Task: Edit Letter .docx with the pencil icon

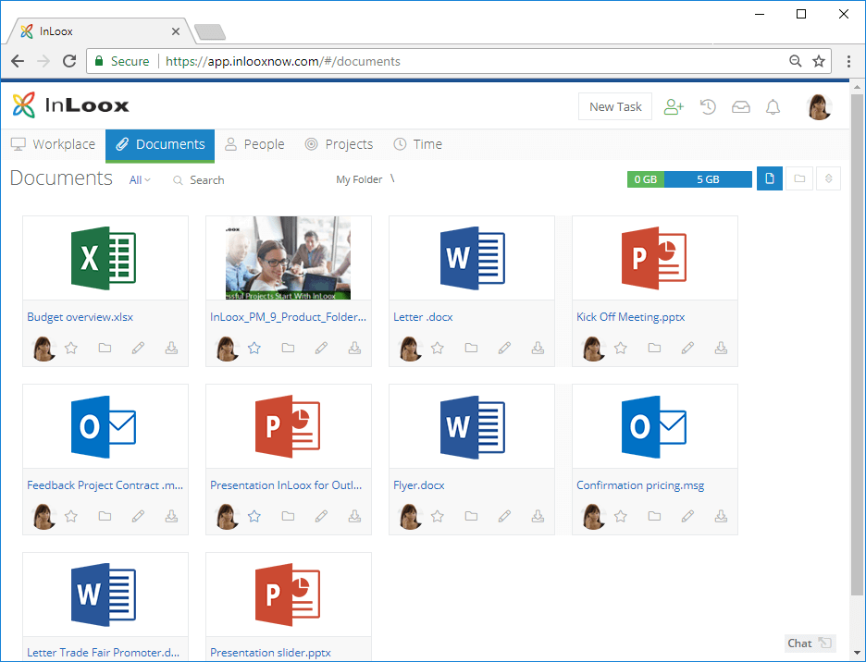Action: coord(504,348)
